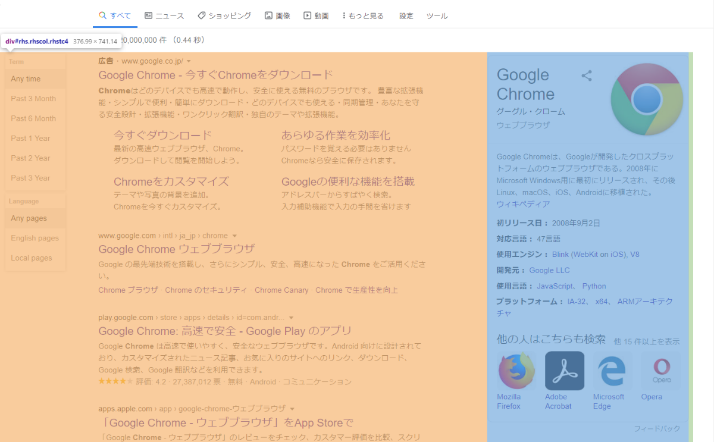The width and height of the screenshot is (714, 442).
Task: Select the Any time term filter
Action: click(36, 79)
